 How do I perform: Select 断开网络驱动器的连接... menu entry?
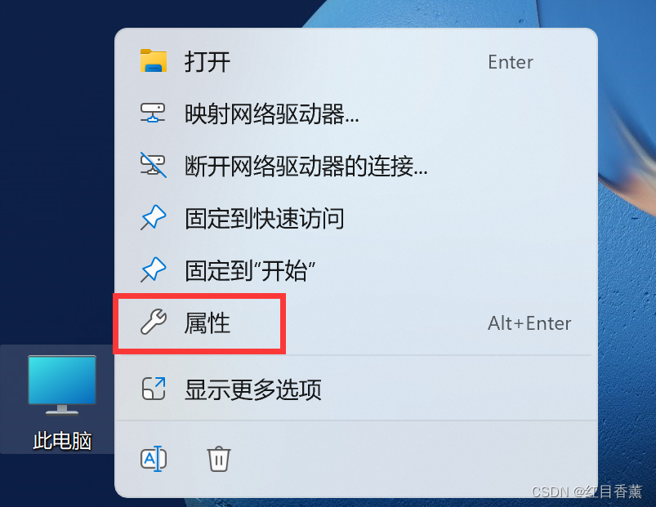pyautogui.click(x=356, y=166)
